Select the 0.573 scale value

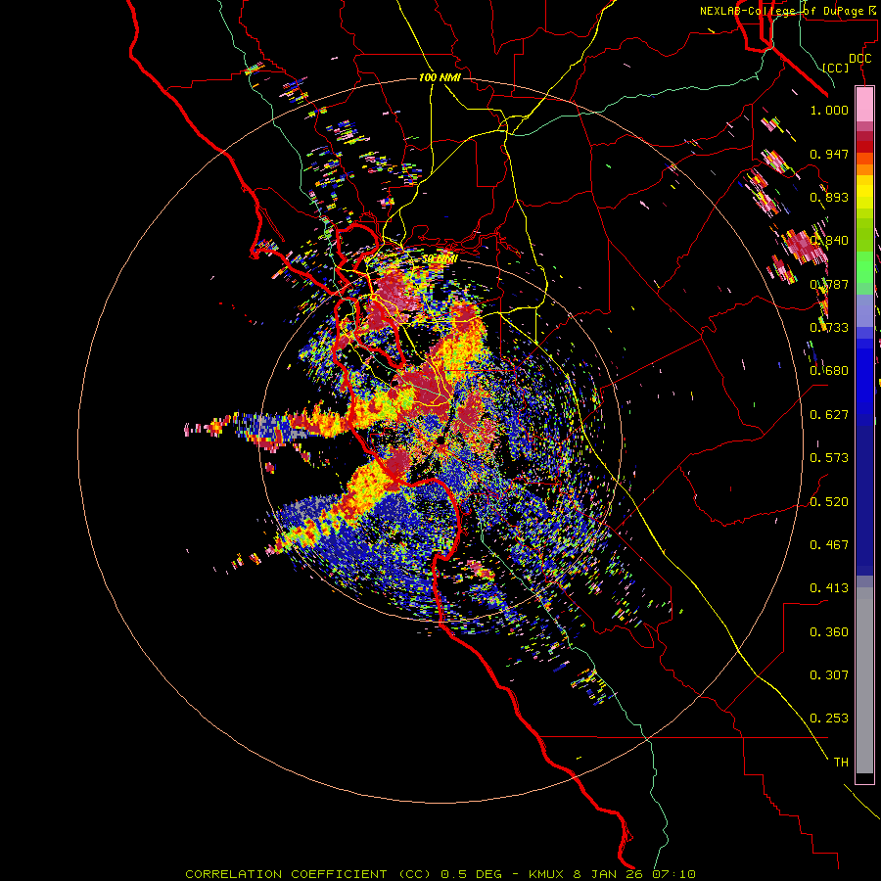tap(829, 458)
